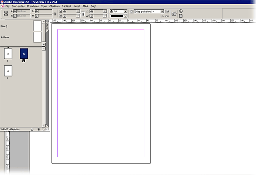
Task: Click the vertical Oldalak panel tab
Action: pos(47,26)
